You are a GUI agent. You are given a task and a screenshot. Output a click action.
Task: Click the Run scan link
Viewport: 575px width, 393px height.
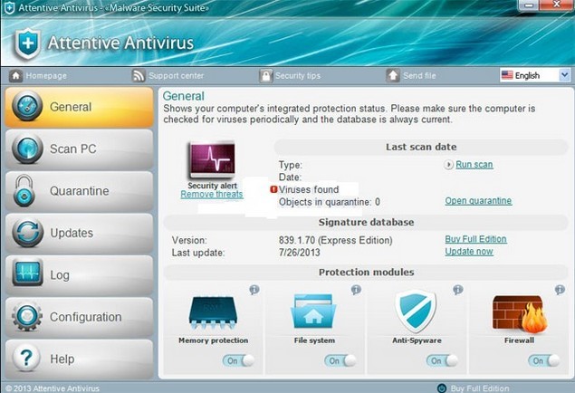tap(474, 165)
